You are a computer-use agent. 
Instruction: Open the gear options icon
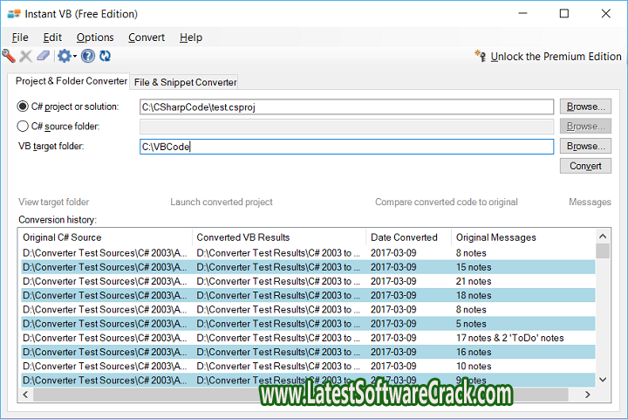[64, 56]
